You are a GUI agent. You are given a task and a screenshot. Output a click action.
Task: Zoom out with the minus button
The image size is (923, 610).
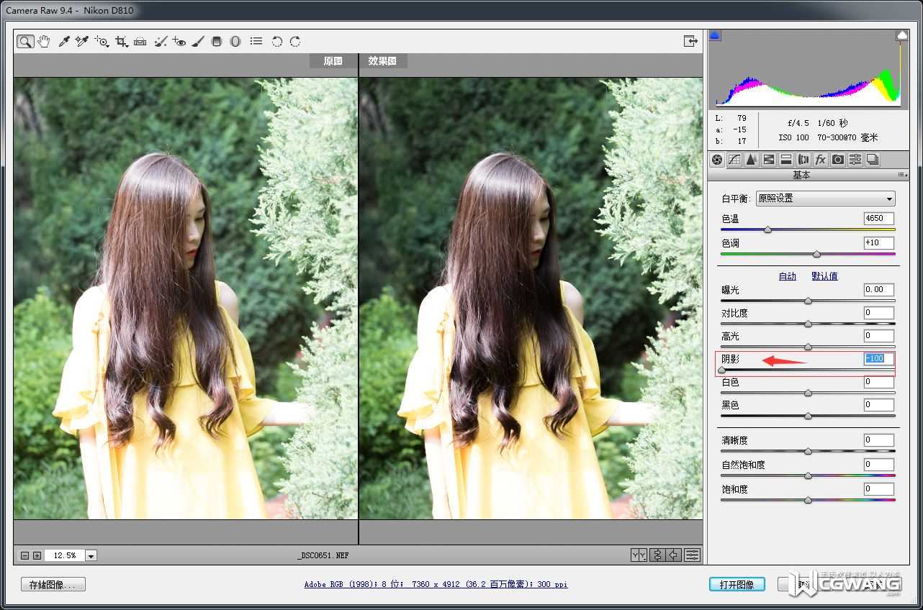24,555
